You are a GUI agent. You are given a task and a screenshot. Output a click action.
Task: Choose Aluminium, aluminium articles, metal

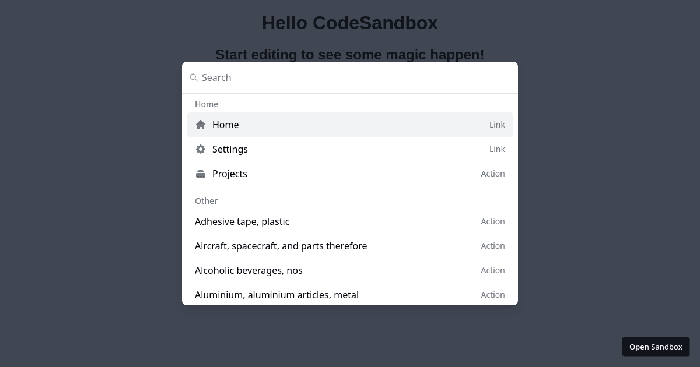click(350, 294)
